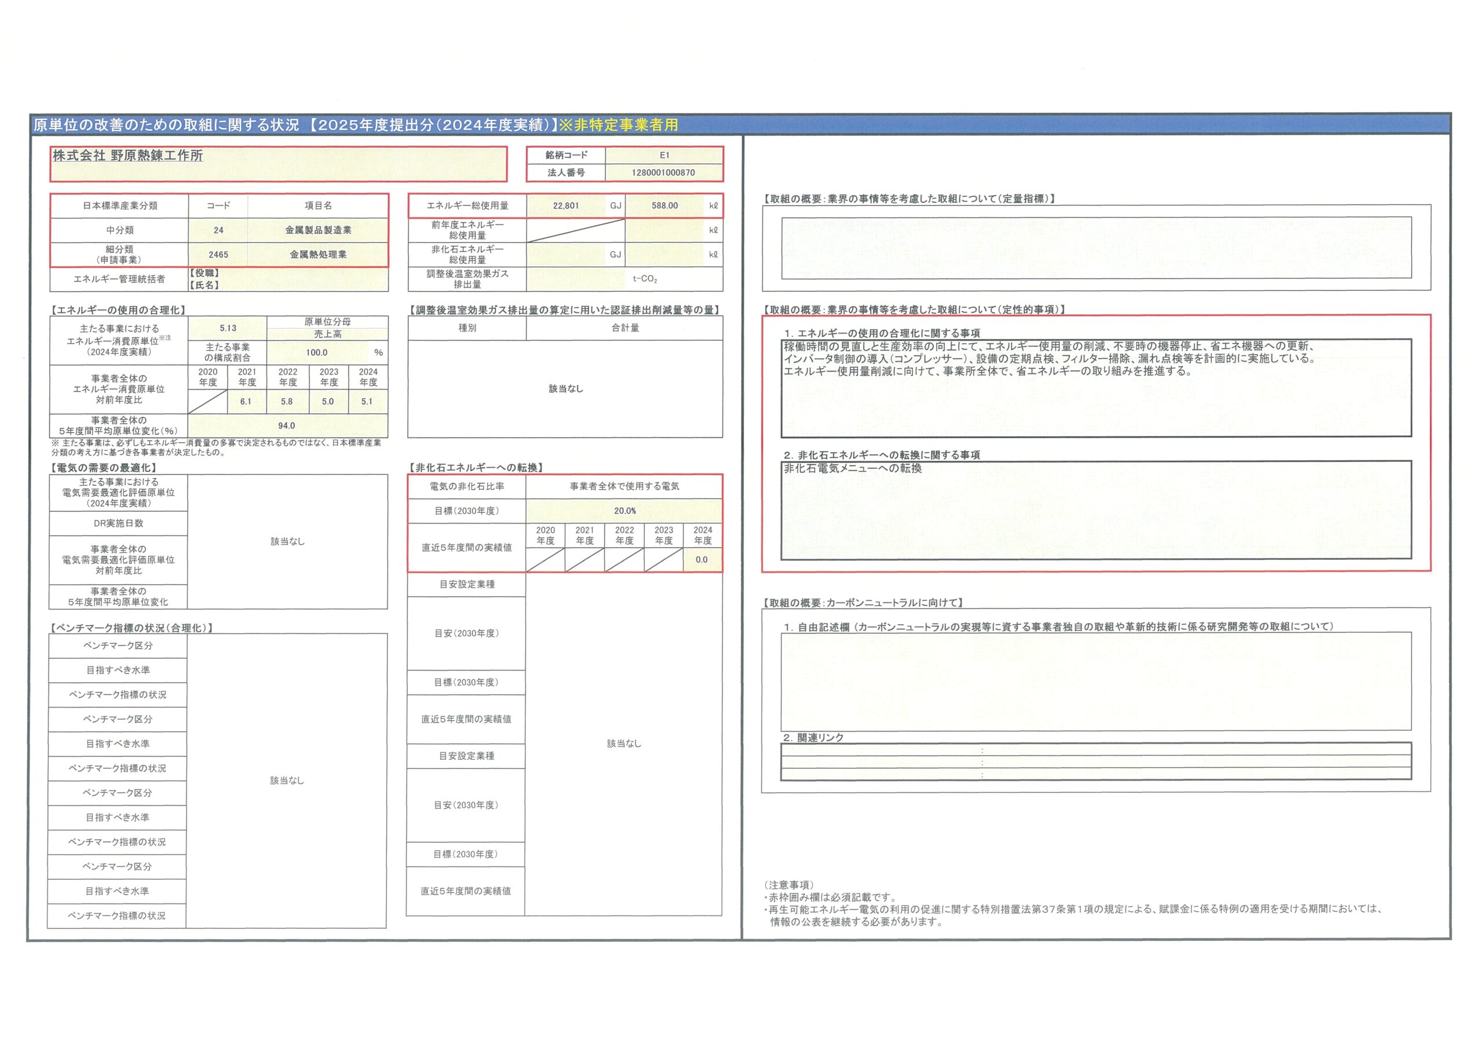Select the 2024年度 non-fossil value 0.0
The image size is (1483, 1049).
pyautogui.click(x=702, y=560)
